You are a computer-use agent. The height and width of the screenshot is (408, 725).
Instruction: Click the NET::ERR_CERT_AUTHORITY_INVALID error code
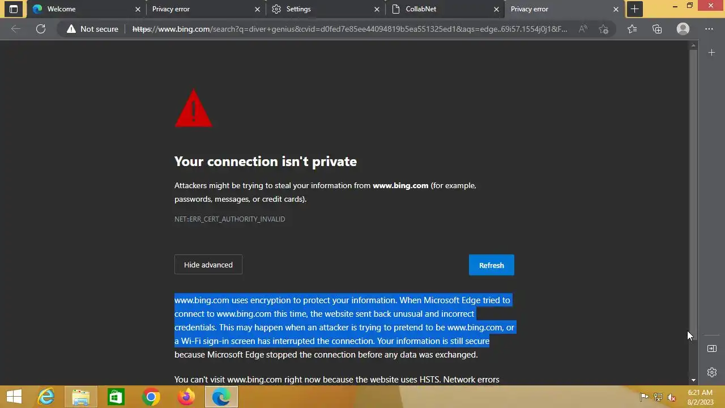(229, 219)
